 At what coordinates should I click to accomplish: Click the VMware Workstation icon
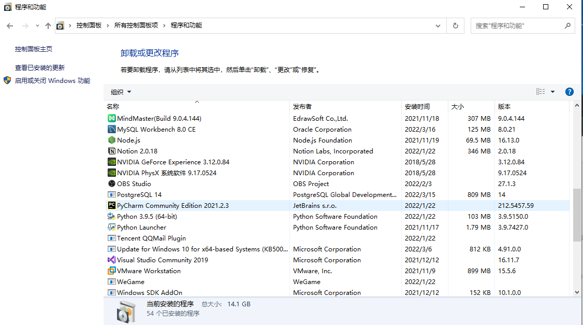point(111,271)
